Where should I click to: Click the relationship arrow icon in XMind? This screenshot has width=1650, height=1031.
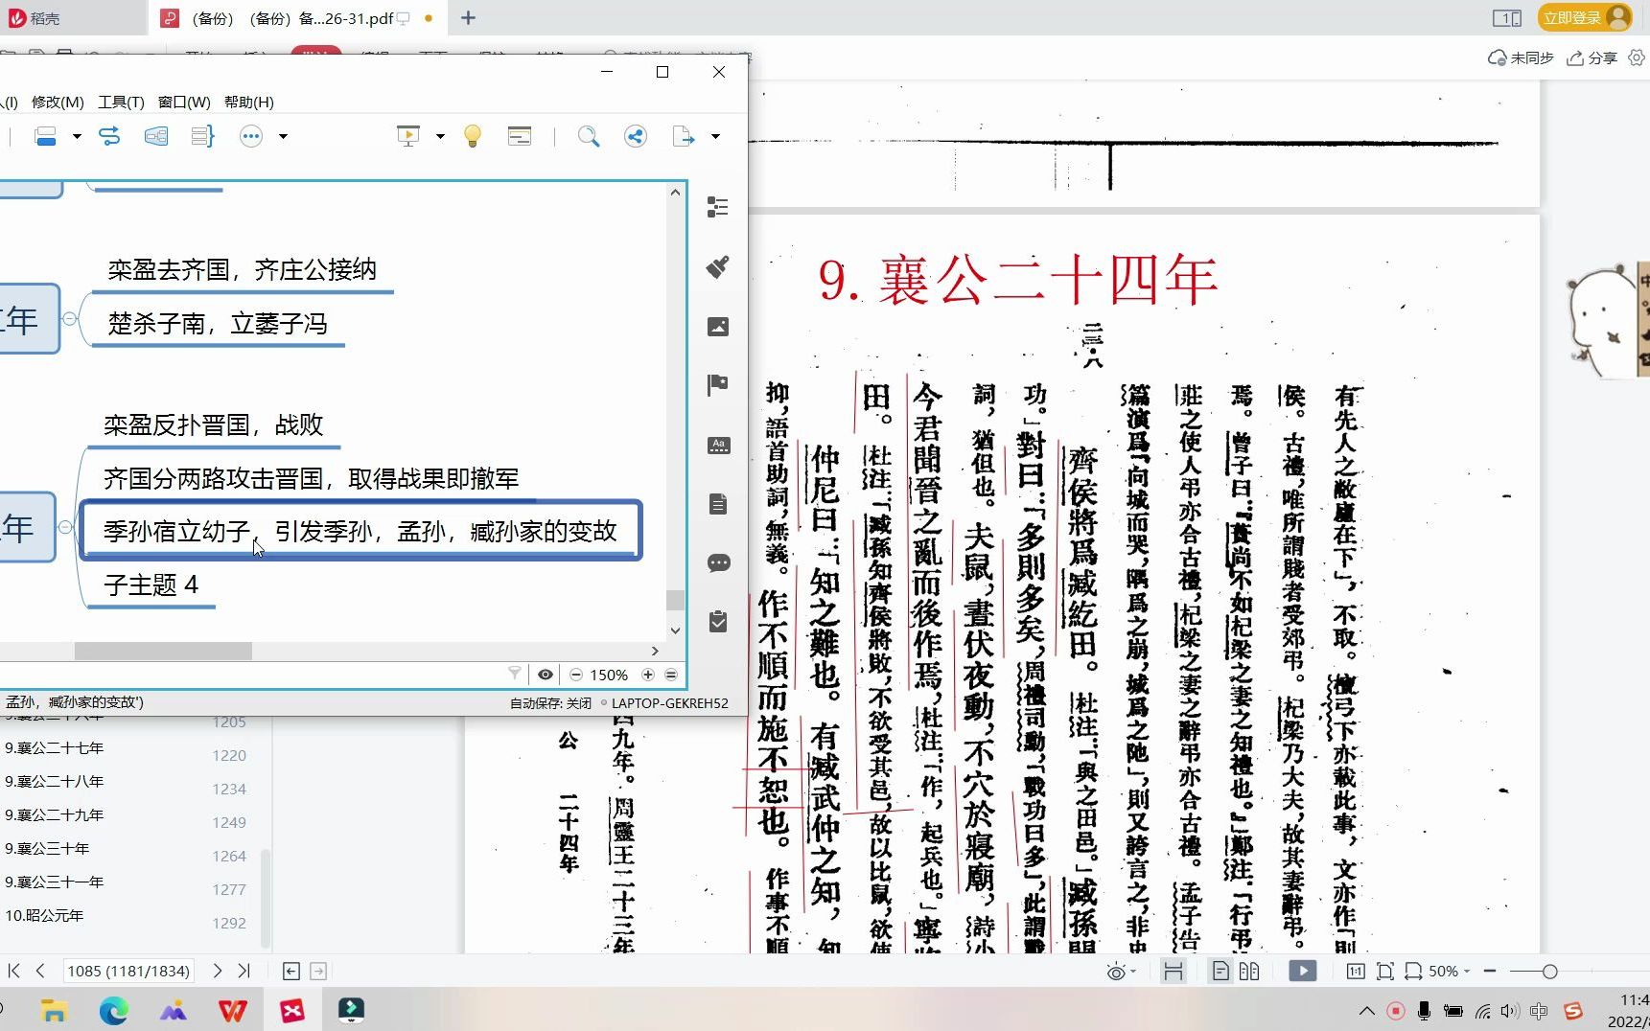109,136
